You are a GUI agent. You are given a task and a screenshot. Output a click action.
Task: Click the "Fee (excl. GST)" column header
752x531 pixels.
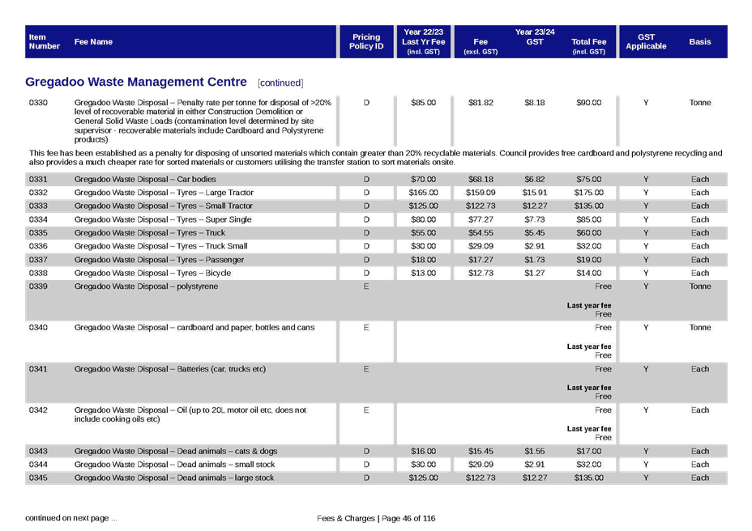tap(481, 46)
